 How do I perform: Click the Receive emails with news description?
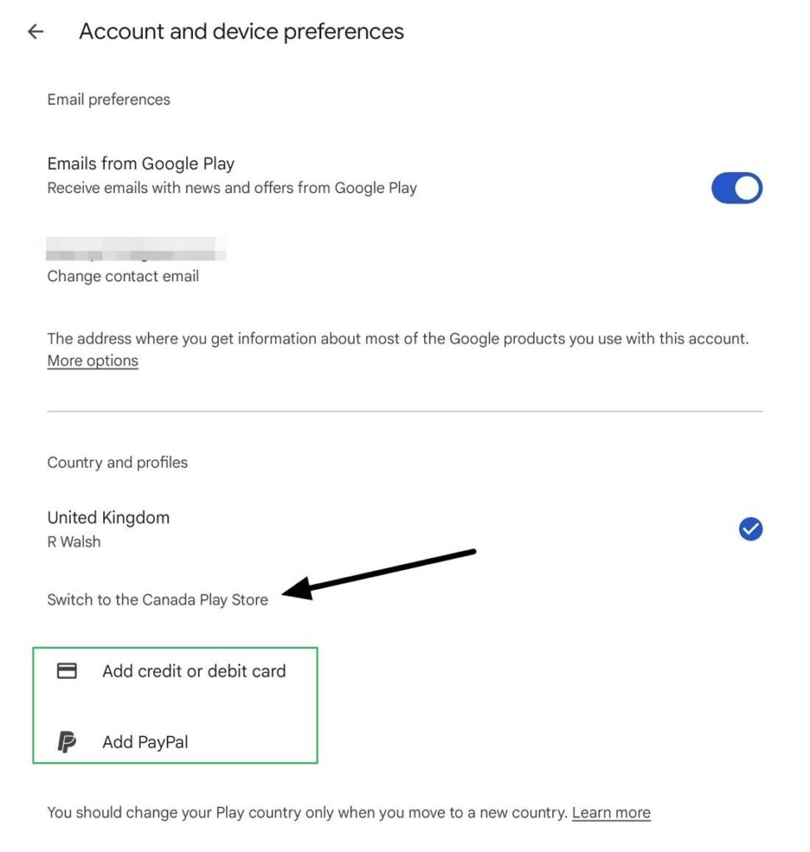[232, 188]
